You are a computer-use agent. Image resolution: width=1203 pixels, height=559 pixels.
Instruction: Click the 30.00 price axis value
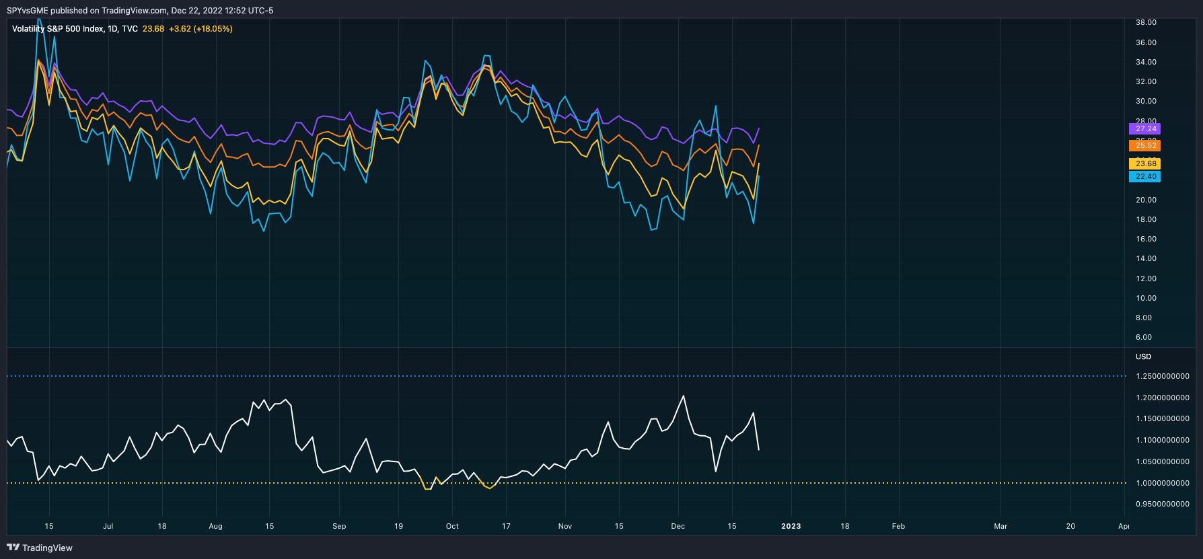click(1146, 101)
